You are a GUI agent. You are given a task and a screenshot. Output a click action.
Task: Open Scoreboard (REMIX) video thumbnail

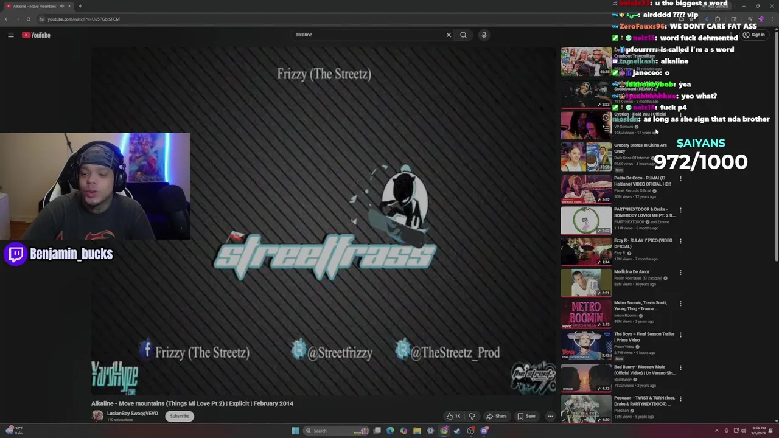(x=586, y=94)
